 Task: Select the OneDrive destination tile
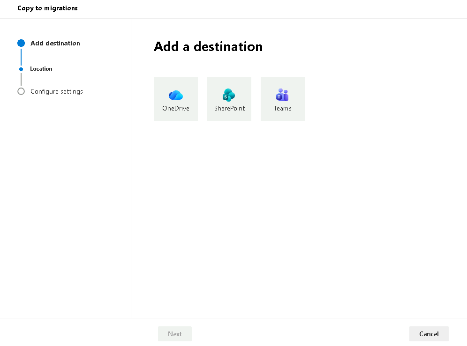(x=176, y=99)
